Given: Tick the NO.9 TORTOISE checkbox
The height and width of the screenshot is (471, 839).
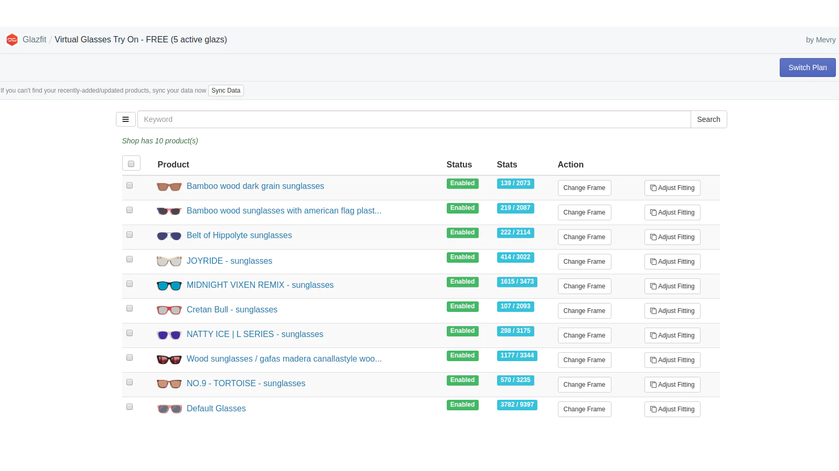Looking at the screenshot, I should tap(130, 382).
